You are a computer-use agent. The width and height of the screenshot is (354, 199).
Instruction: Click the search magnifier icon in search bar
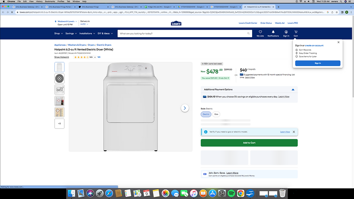[x=249, y=33]
